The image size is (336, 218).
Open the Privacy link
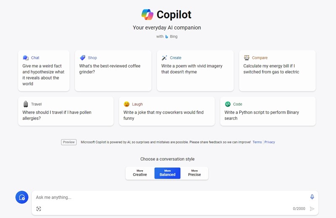(x=270, y=142)
